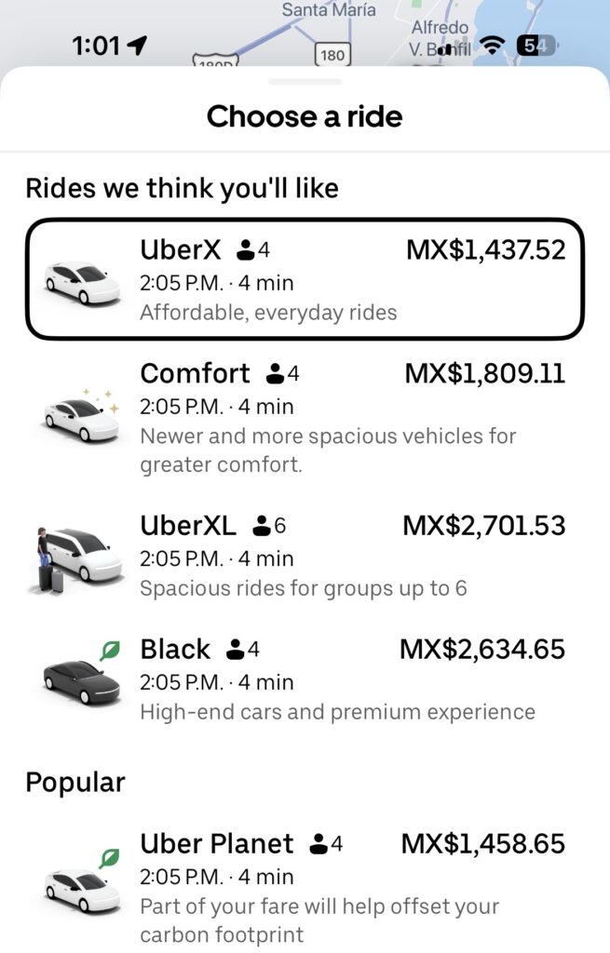Click the 'Popular' section heading
The width and height of the screenshot is (610, 953).
coord(75,783)
